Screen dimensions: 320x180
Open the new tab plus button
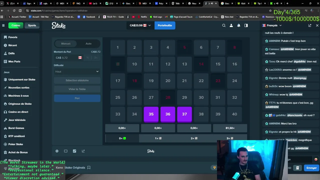(x=287, y=3)
